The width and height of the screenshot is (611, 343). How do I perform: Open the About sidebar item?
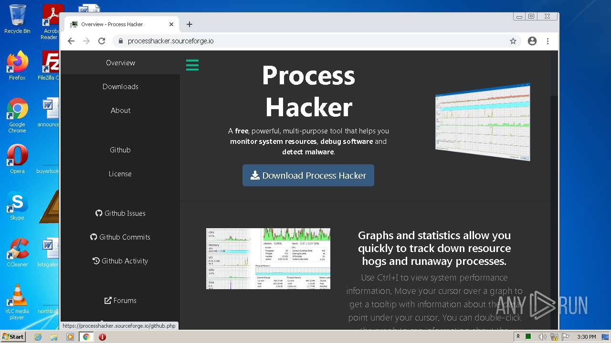click(120, 111)
